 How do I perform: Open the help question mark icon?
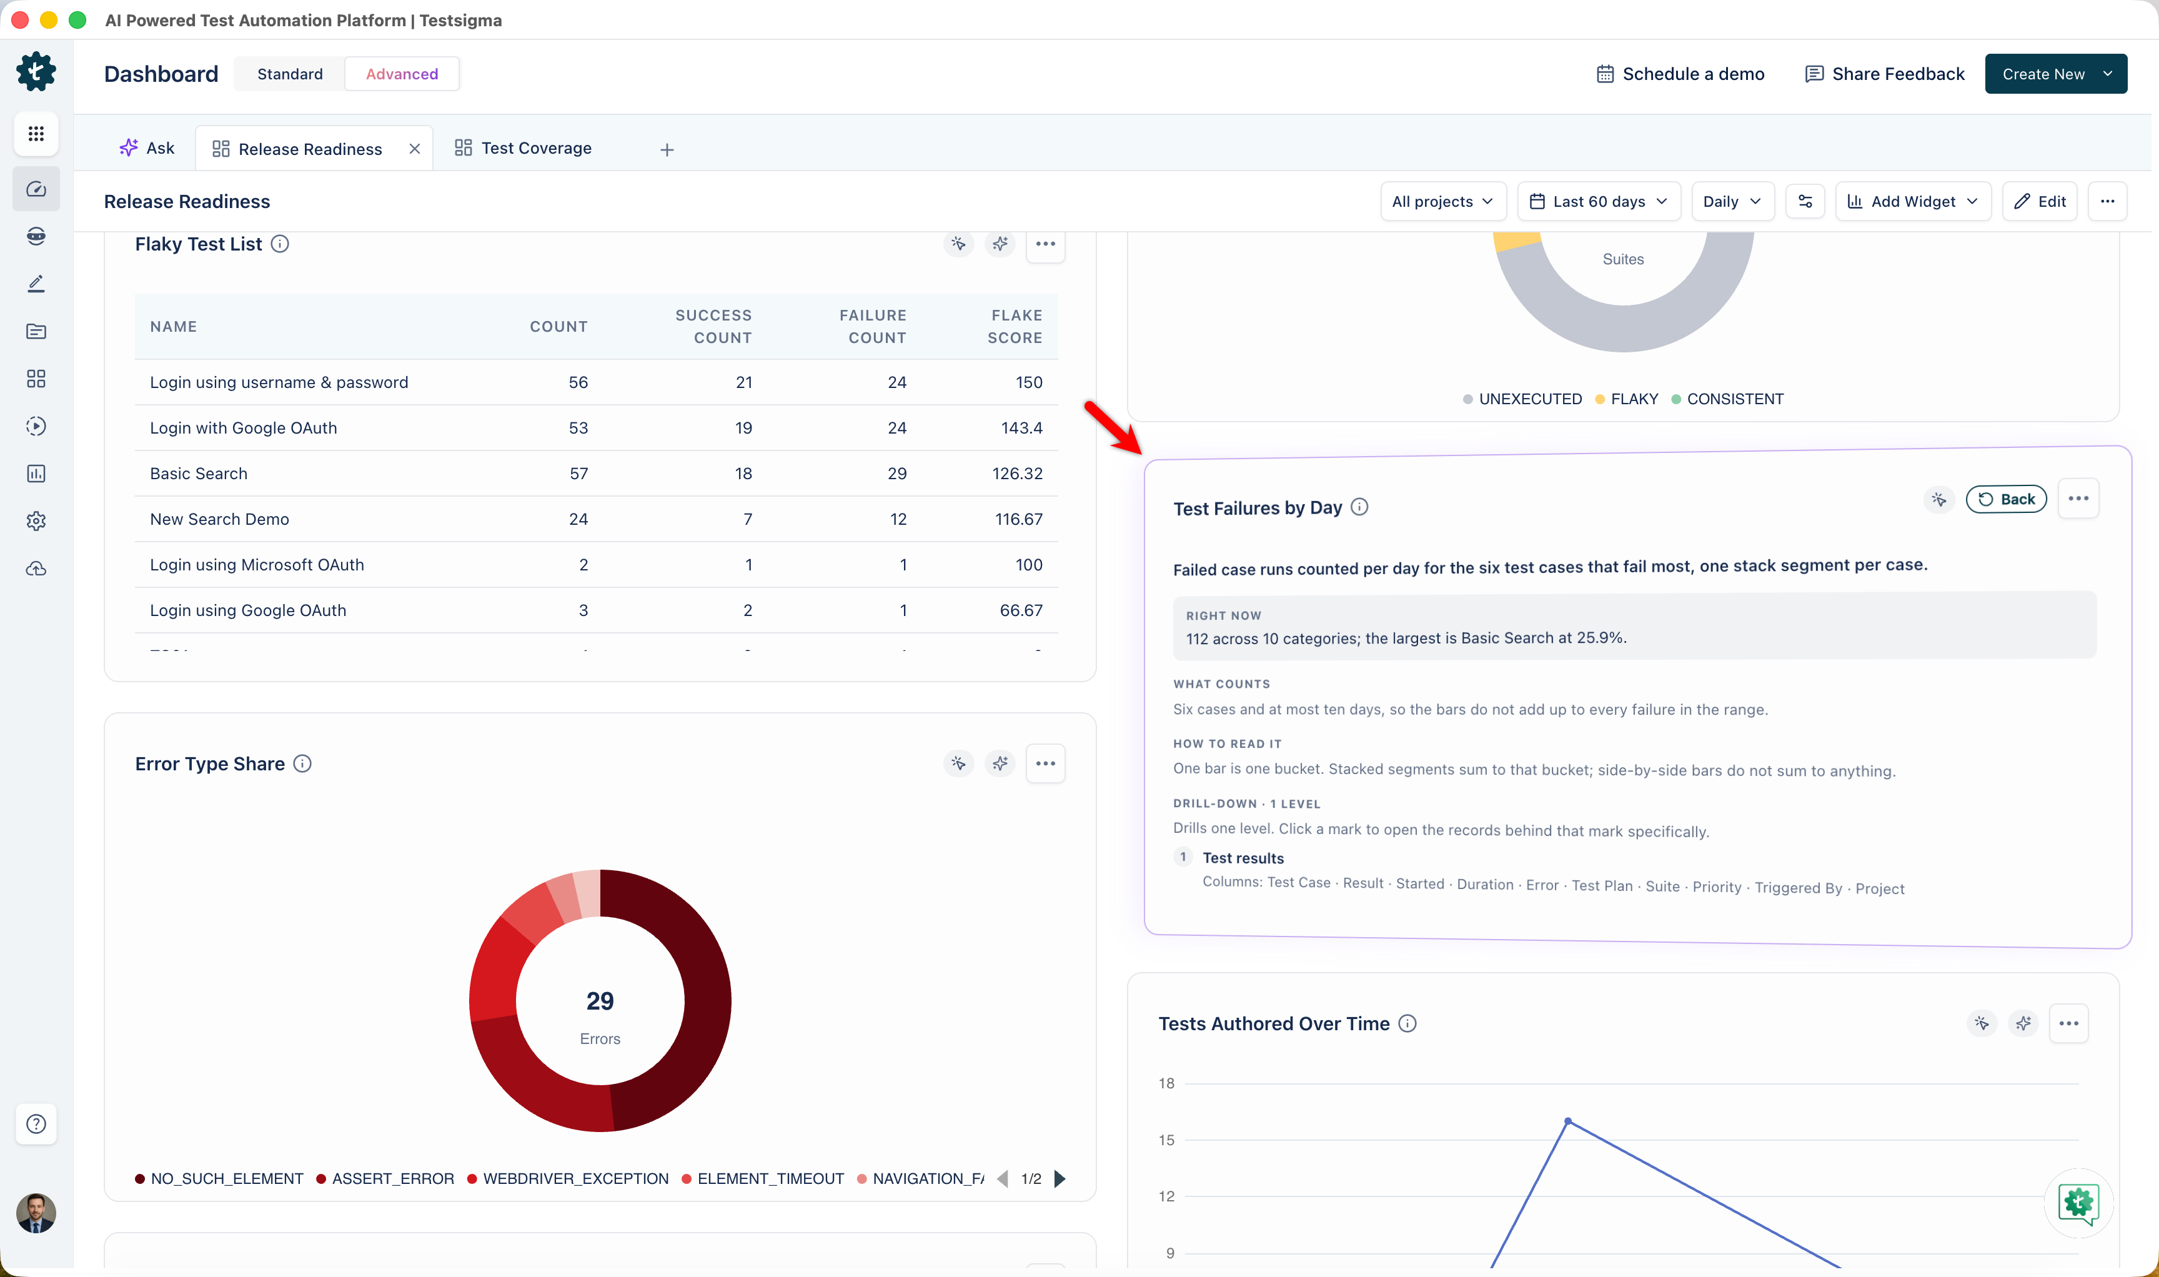tap(36, 1124)
